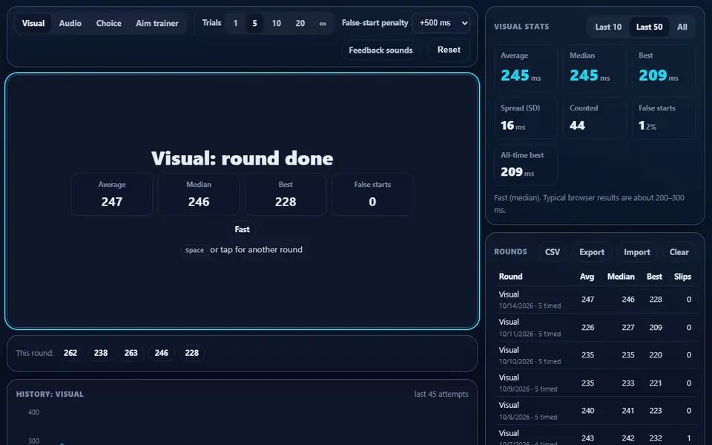
Task: Show stats for All attempts
Action: [x=682, y=27]
